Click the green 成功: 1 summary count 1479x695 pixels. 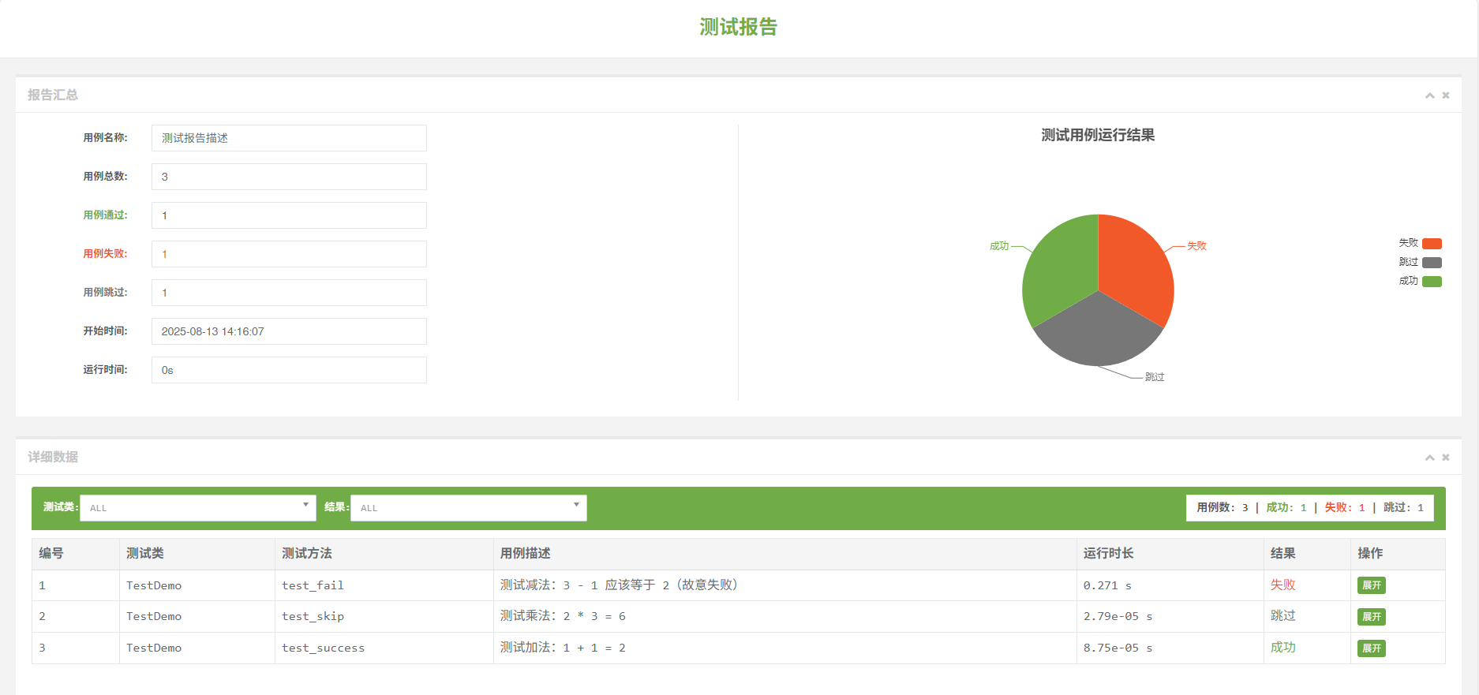coord(1286,508)
